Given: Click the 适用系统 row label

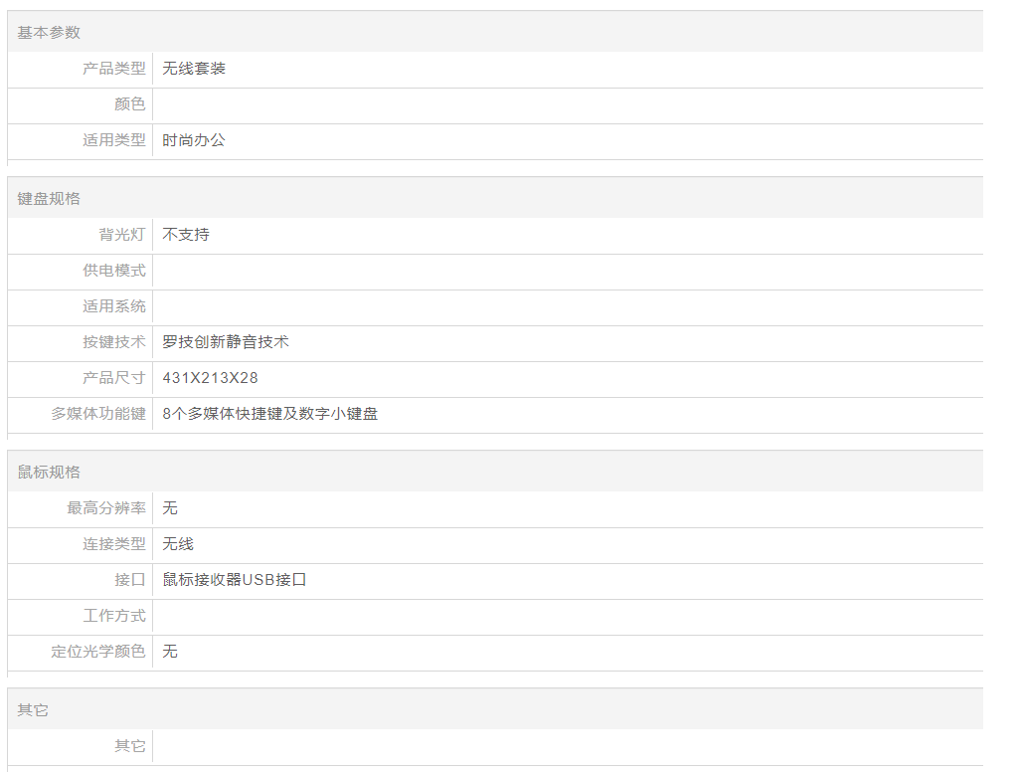Looking at the screenshot, I should point(113,306).
